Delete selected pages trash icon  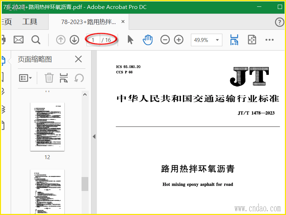pos(49,78)
